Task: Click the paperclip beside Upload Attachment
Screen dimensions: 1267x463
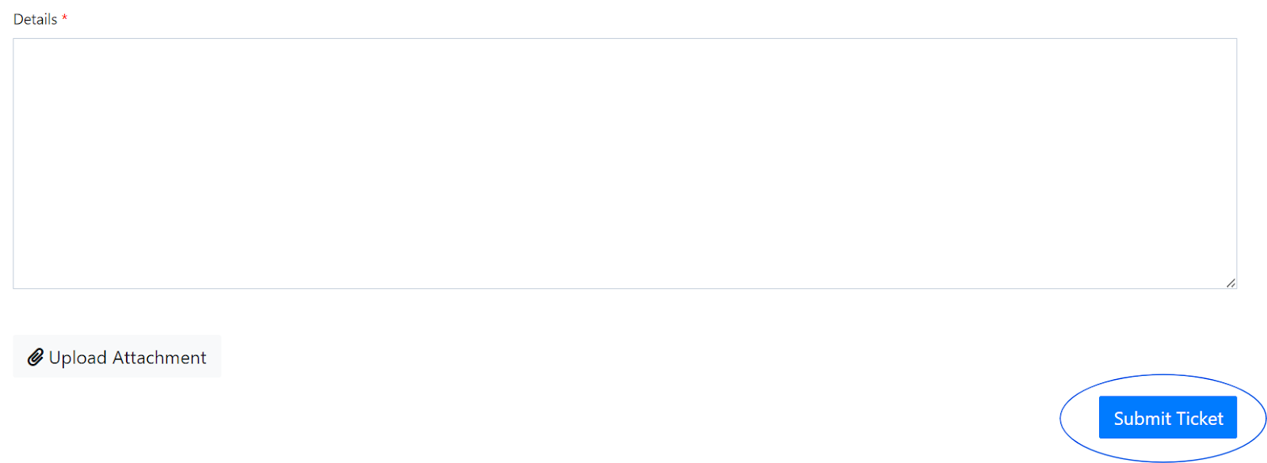Action: 36,357
